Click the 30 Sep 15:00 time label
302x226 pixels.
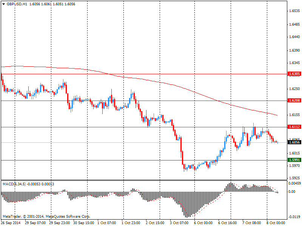coord(83,223)
